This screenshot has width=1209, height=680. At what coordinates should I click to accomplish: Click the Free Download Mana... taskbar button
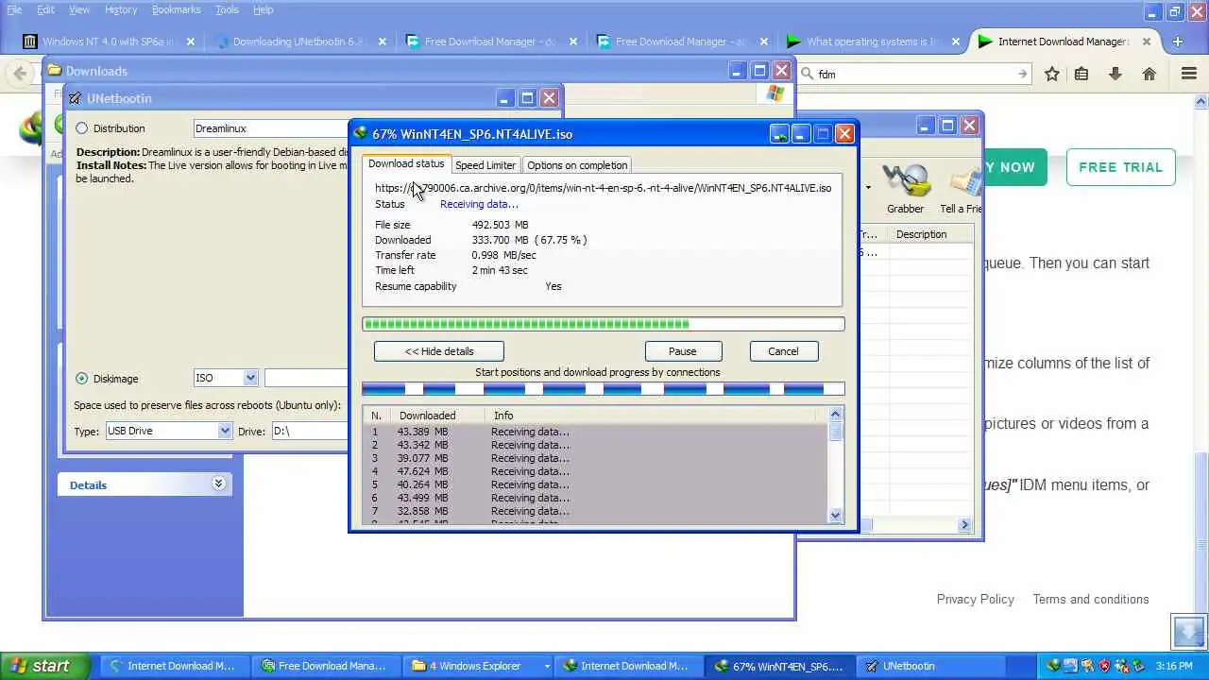328,666
